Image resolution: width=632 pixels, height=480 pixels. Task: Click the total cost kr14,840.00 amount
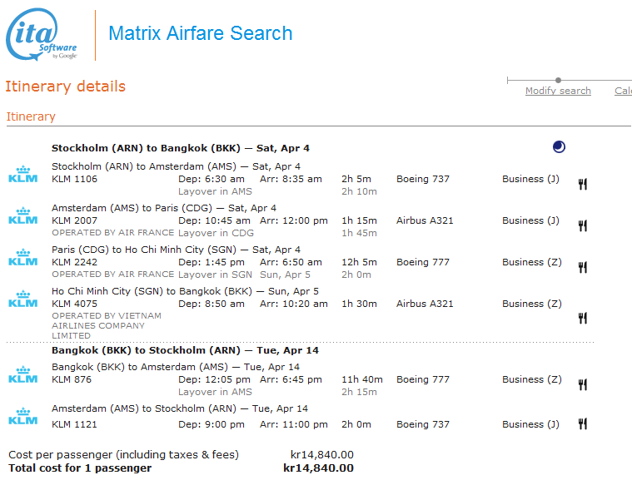click(x=318, y=468)
